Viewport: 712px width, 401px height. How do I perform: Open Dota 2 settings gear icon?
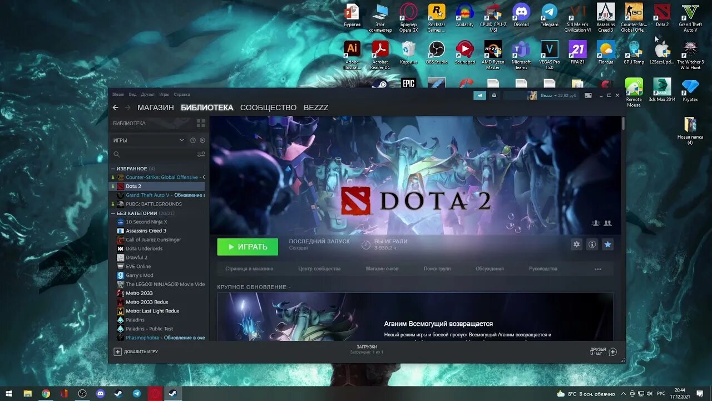(x=577, y=244)
